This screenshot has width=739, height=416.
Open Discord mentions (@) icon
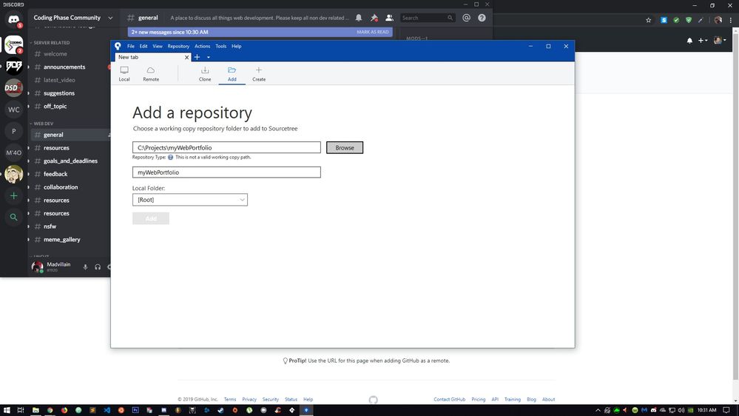466,18
